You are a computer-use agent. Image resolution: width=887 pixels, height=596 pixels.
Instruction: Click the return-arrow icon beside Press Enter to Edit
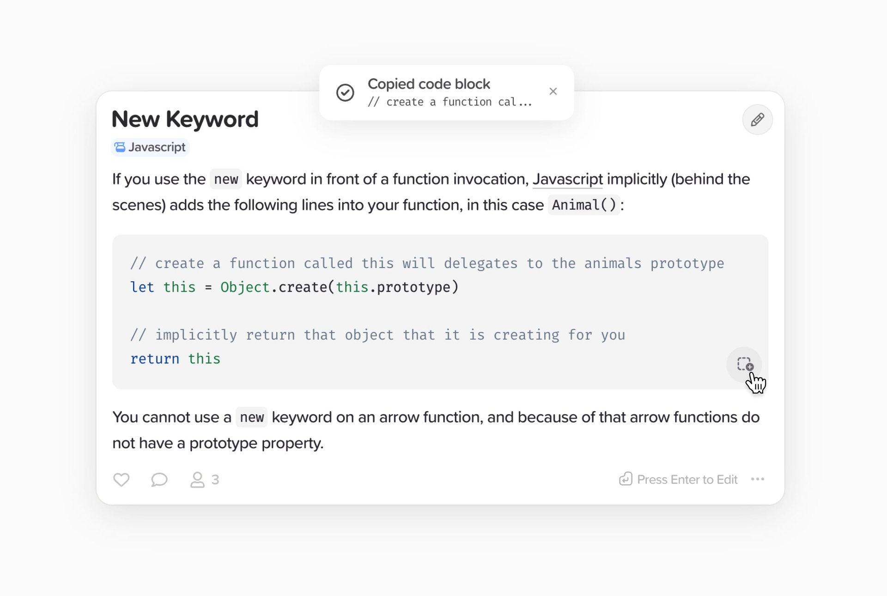tap(626, 479)
